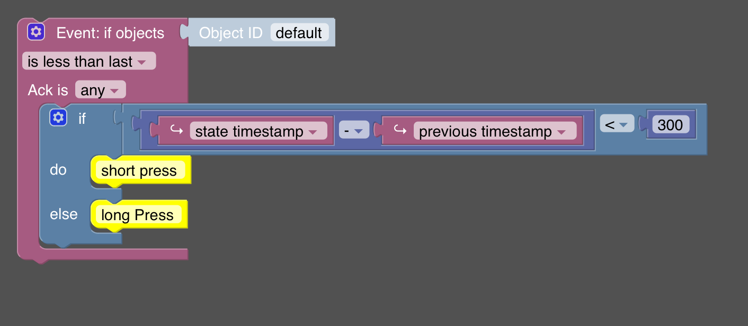Click the 'do' label in if block
Viewport: 748px width, 326px height.
(x=58, y=170)
